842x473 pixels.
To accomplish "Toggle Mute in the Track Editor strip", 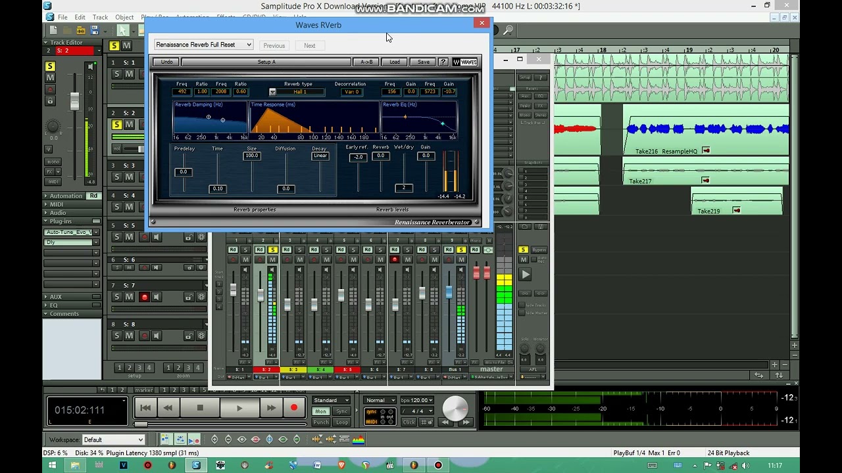I will point(50,78).
